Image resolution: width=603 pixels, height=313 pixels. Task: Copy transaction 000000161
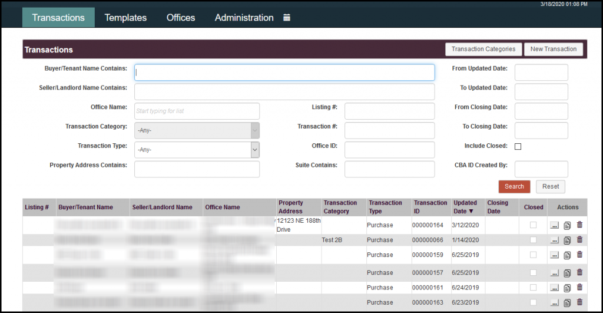point(567,288)
